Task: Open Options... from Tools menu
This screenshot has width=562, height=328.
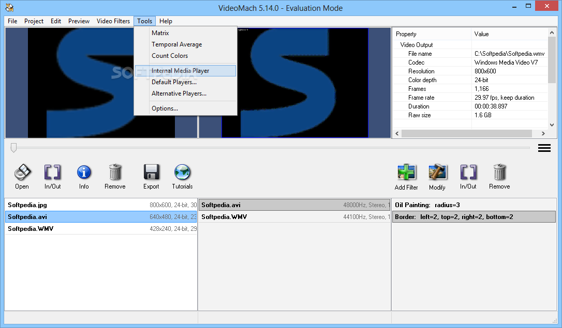Action: tap(185, 108)
